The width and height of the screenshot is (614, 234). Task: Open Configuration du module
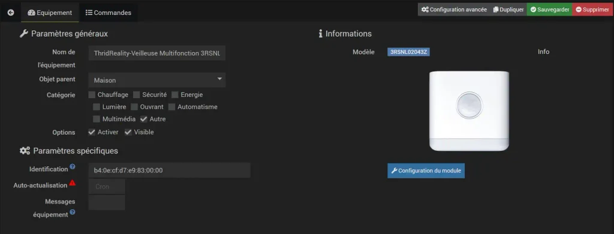coord(426,171)
